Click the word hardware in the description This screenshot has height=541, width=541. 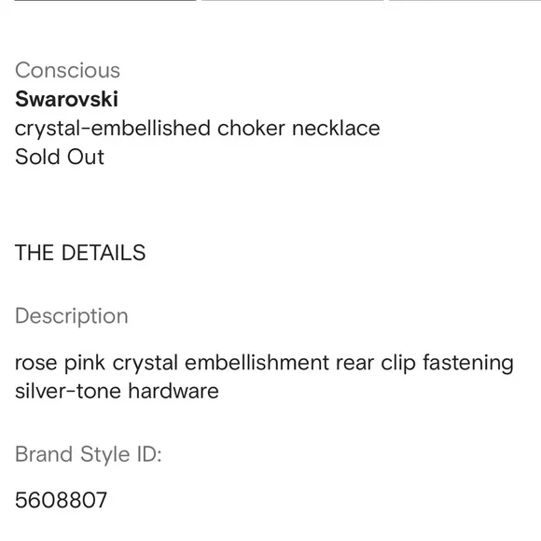[x=173, y=391]
